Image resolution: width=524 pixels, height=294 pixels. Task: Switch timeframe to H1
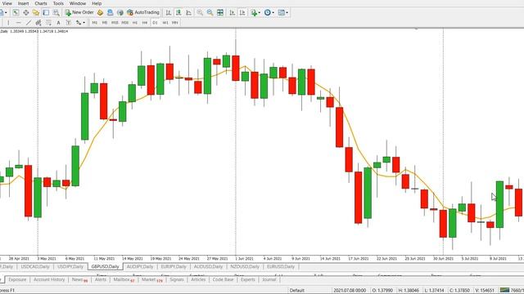(134, 23)
